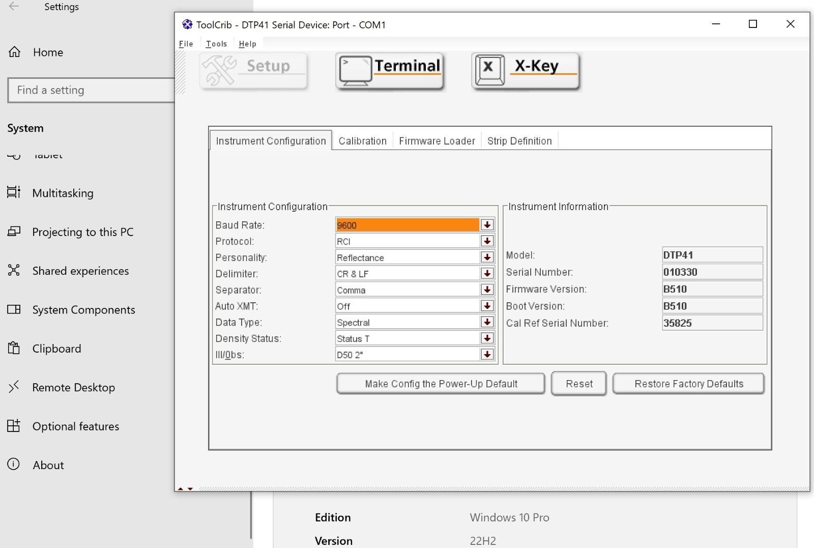Image resolution: width=814 pixels, height=548 pixels.
Task: Click the 'Windows 10 Pro' edition value
Action: pyautogui.click(x=509, y=517)
